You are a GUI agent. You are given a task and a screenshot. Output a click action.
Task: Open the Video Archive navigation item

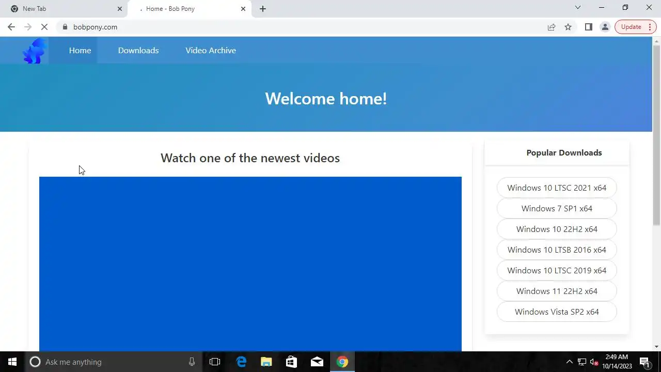[x=211, y=51]
